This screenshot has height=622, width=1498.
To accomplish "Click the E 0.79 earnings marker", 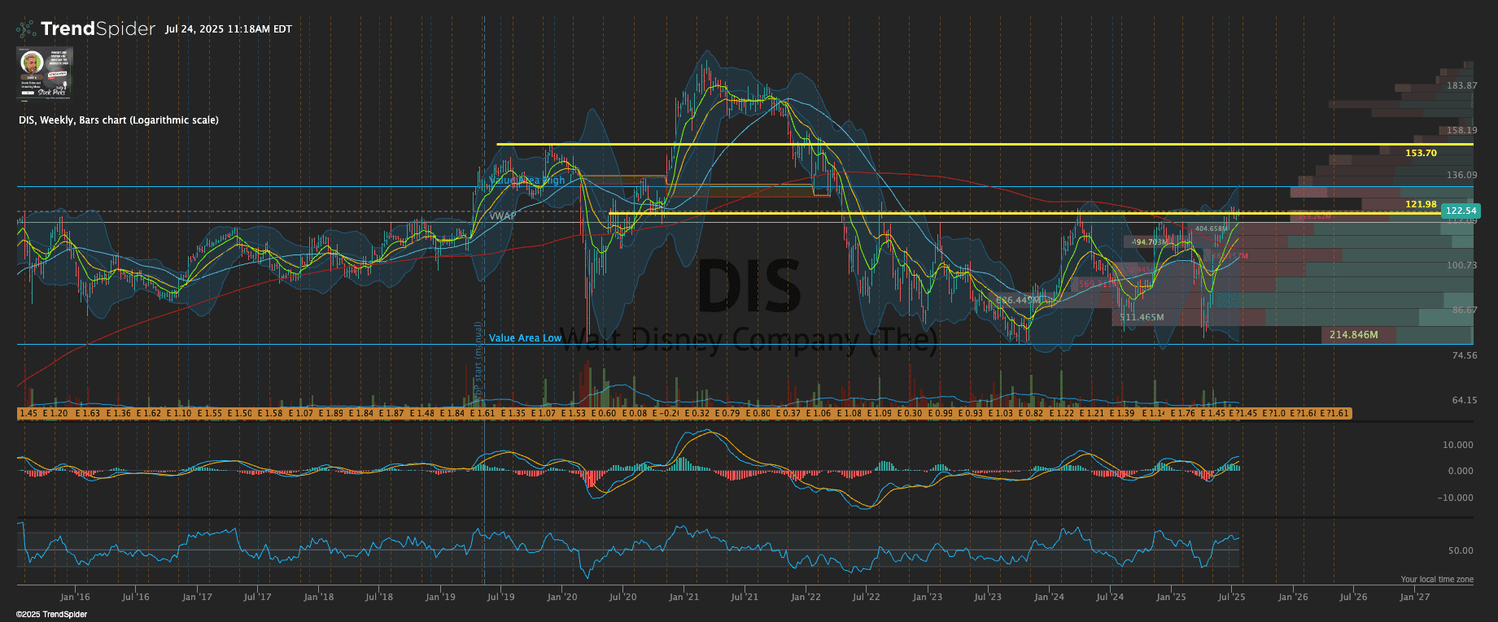I will tap(727, 413).
